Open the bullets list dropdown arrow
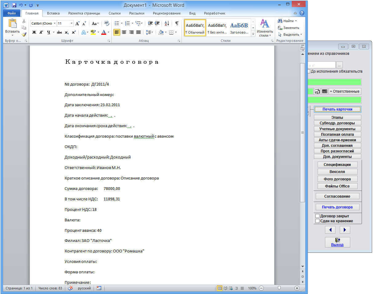This screenshot has width=373, height=294. pyautogui.click(x=122, y=23)
